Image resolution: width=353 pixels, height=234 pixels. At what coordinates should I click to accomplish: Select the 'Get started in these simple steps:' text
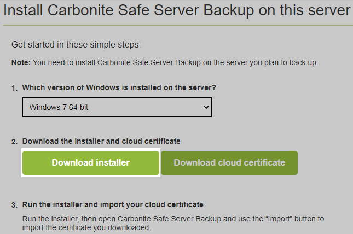pyautogui.click(x=76, y=44)
